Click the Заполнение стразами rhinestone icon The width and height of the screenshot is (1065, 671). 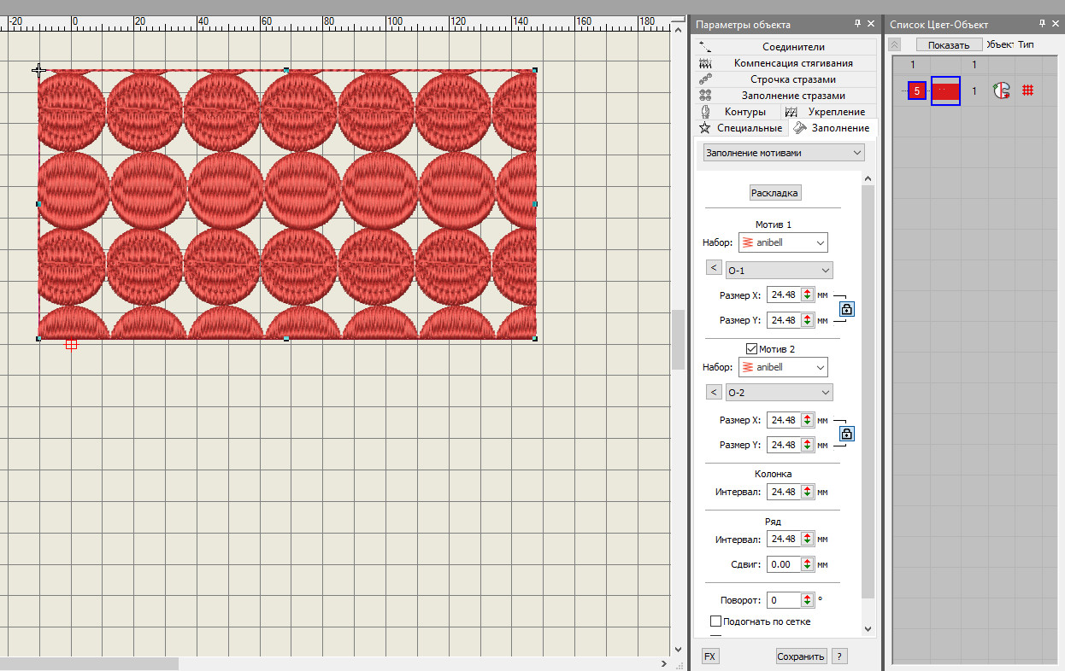coord(705,96)
